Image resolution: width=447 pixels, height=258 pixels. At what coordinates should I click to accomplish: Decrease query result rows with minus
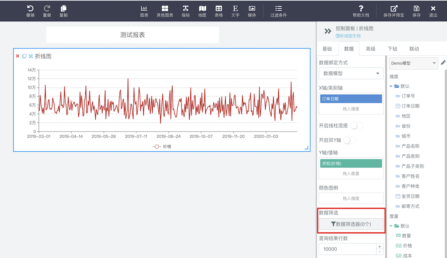tap(380, 252)
